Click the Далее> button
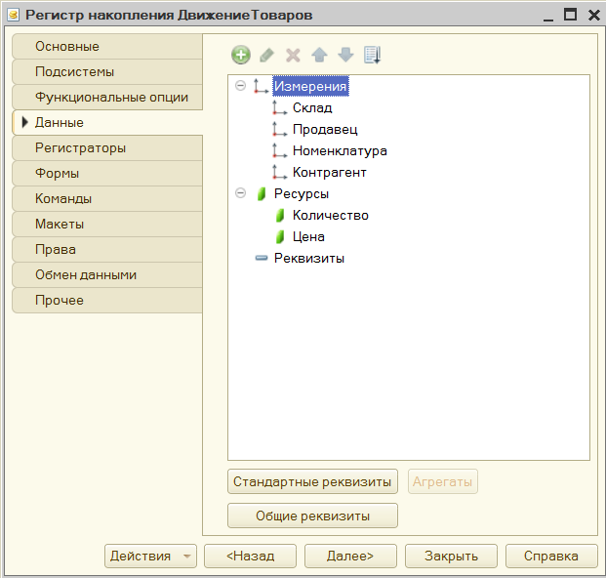Viewport: 606px width, 578px height. (350, 556)
